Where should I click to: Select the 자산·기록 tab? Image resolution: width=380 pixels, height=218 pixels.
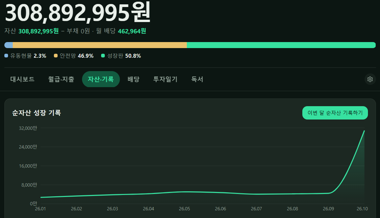(x=101, y=79)
